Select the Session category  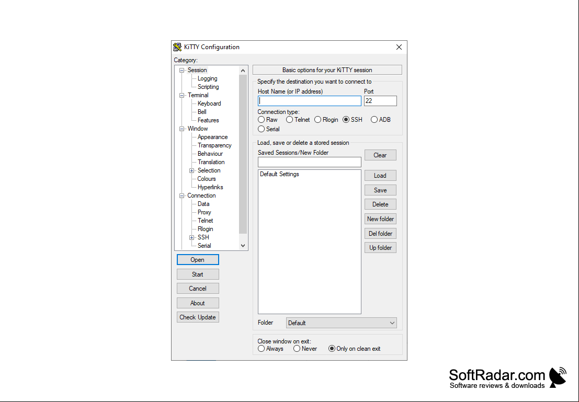pos(197,70)
